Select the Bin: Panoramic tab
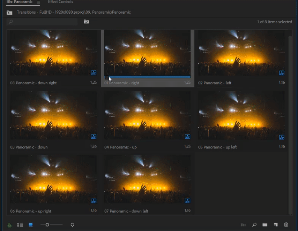The image size is (298, 231). point(20,2)
